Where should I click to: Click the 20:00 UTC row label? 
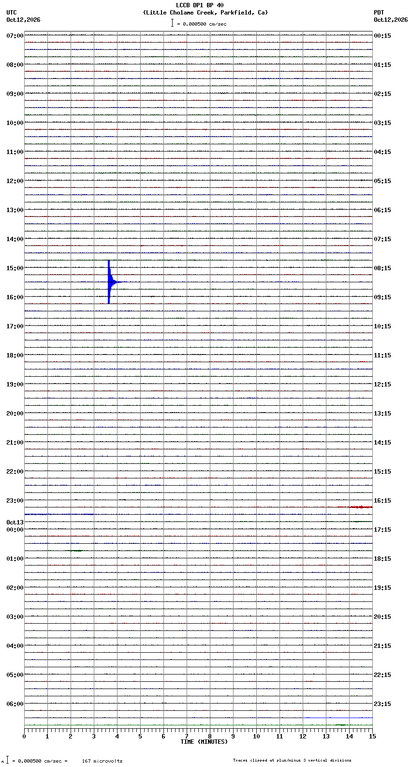[x=15, y=414]
